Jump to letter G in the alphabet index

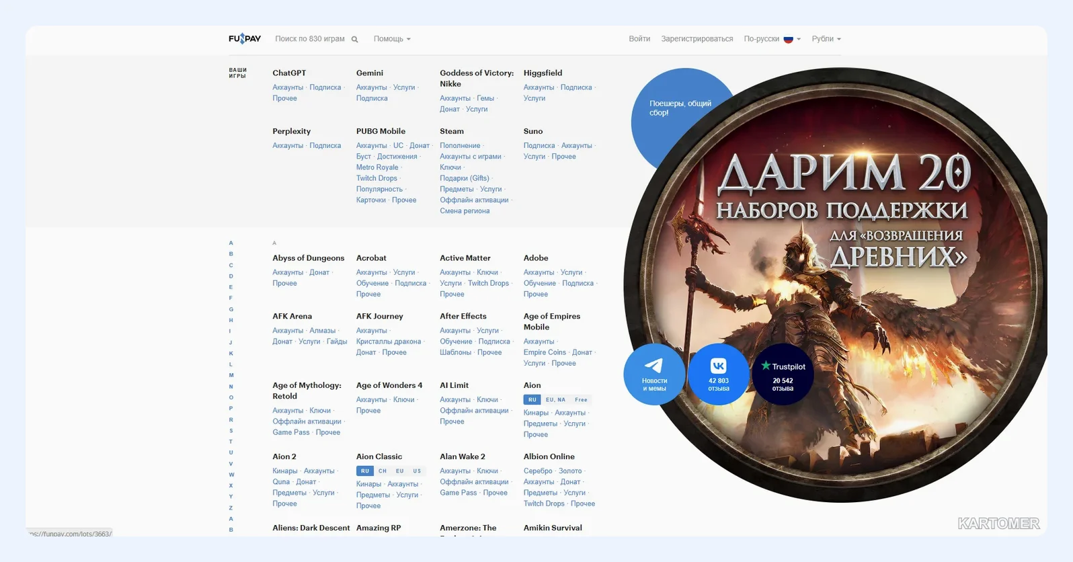[231, 309]
